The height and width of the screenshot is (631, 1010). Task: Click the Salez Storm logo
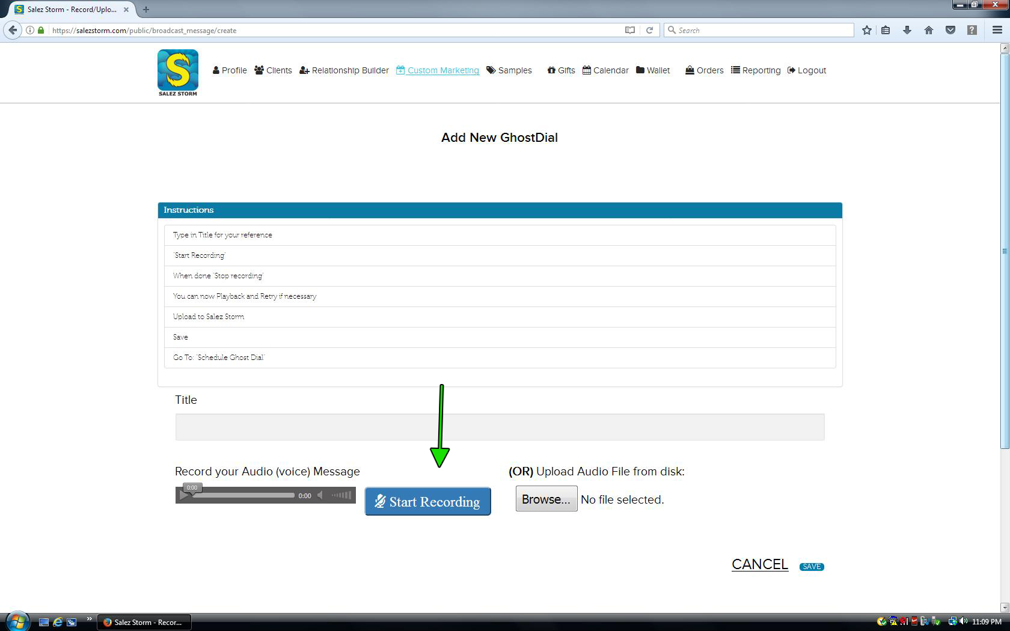point(177,72)
